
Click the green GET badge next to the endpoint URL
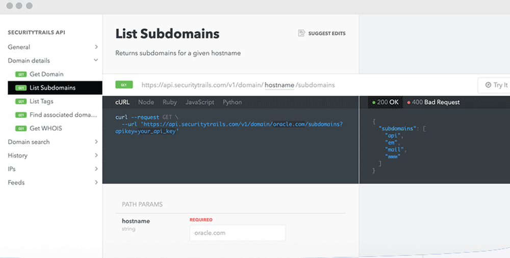coord(124,85)
